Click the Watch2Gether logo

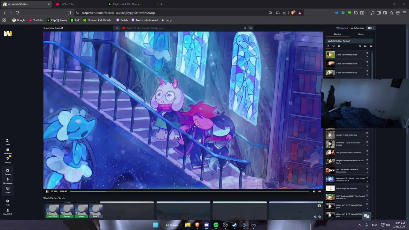coord(8,34)
